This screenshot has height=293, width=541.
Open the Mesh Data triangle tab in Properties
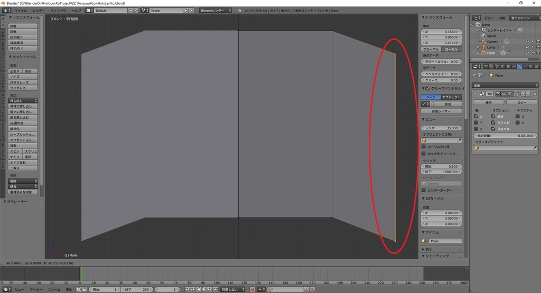tap(525, 66)
